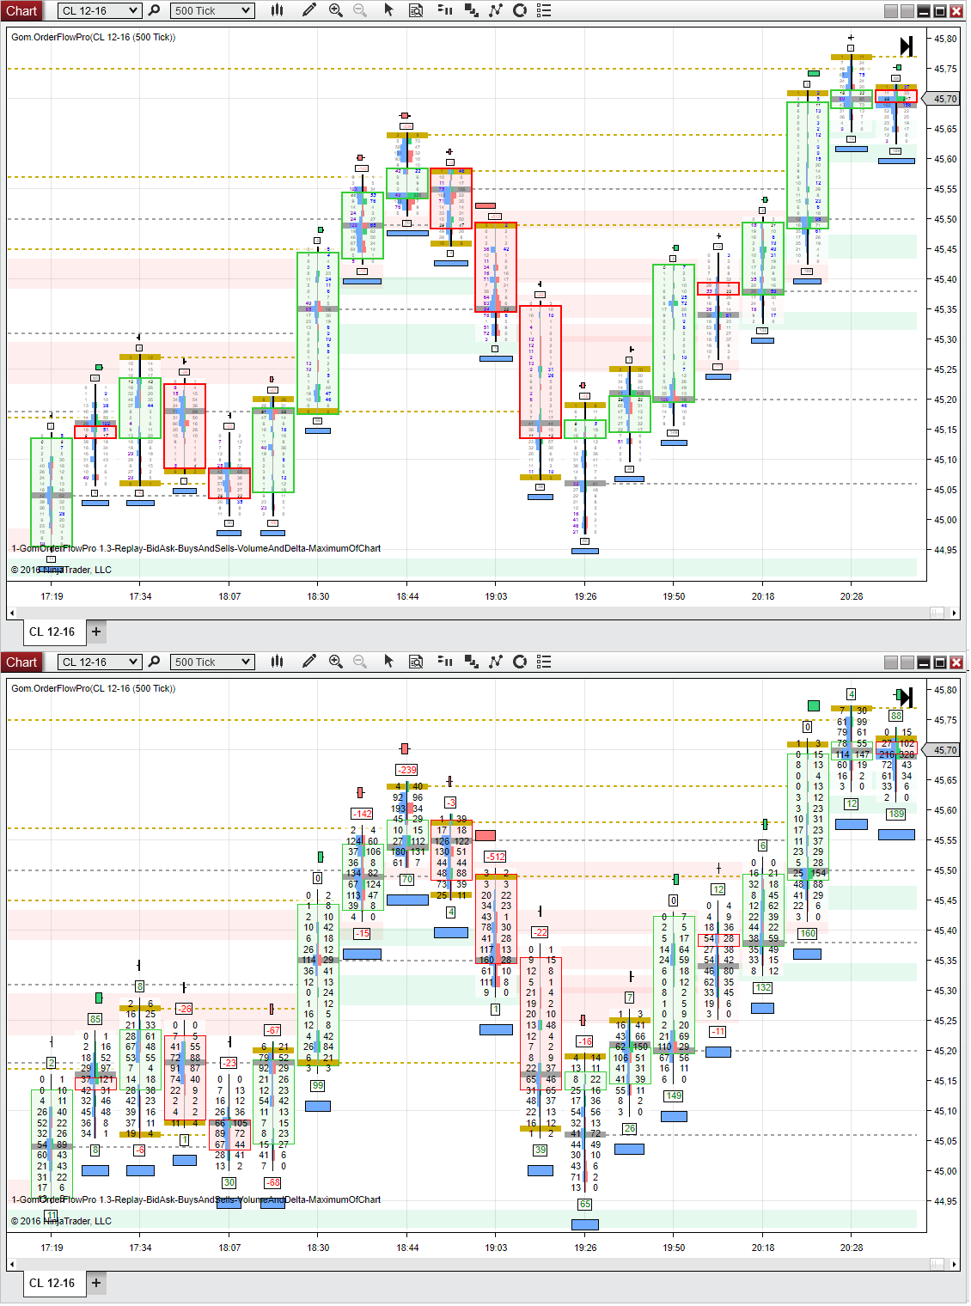This screenshot has height=1306, width=971.
Task: Open instrument search in bottom chart toolbar
Action: coord(154,662)
